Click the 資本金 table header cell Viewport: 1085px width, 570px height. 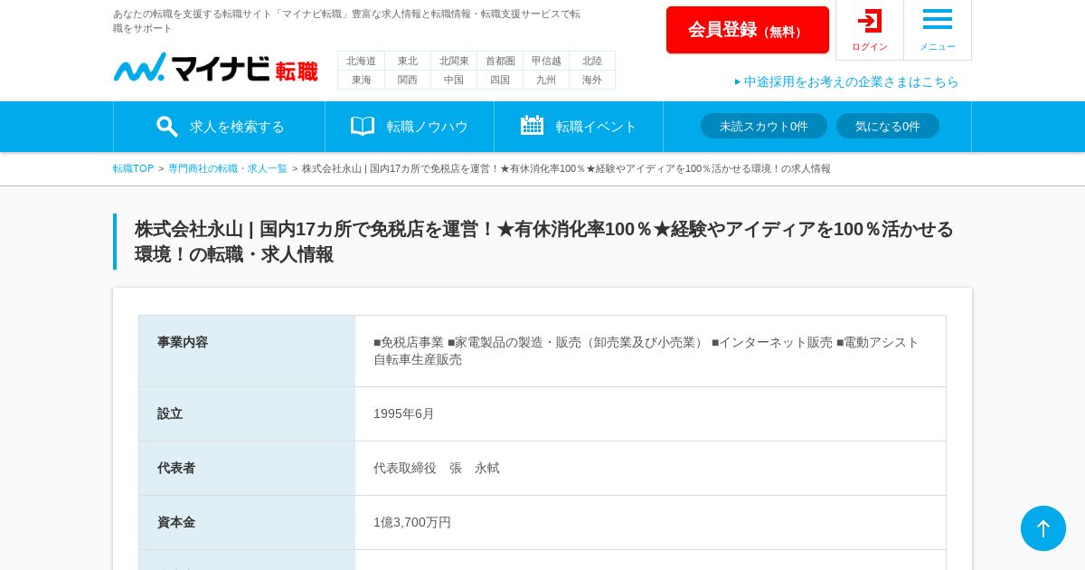point(247,523)
